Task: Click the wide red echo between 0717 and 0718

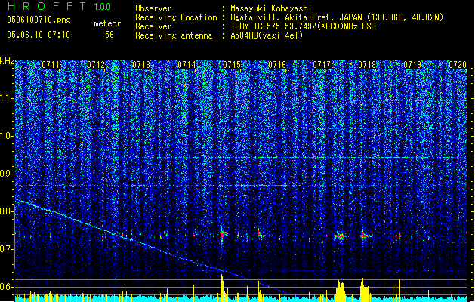Action: pyautogui.click(x=341, y=236)
